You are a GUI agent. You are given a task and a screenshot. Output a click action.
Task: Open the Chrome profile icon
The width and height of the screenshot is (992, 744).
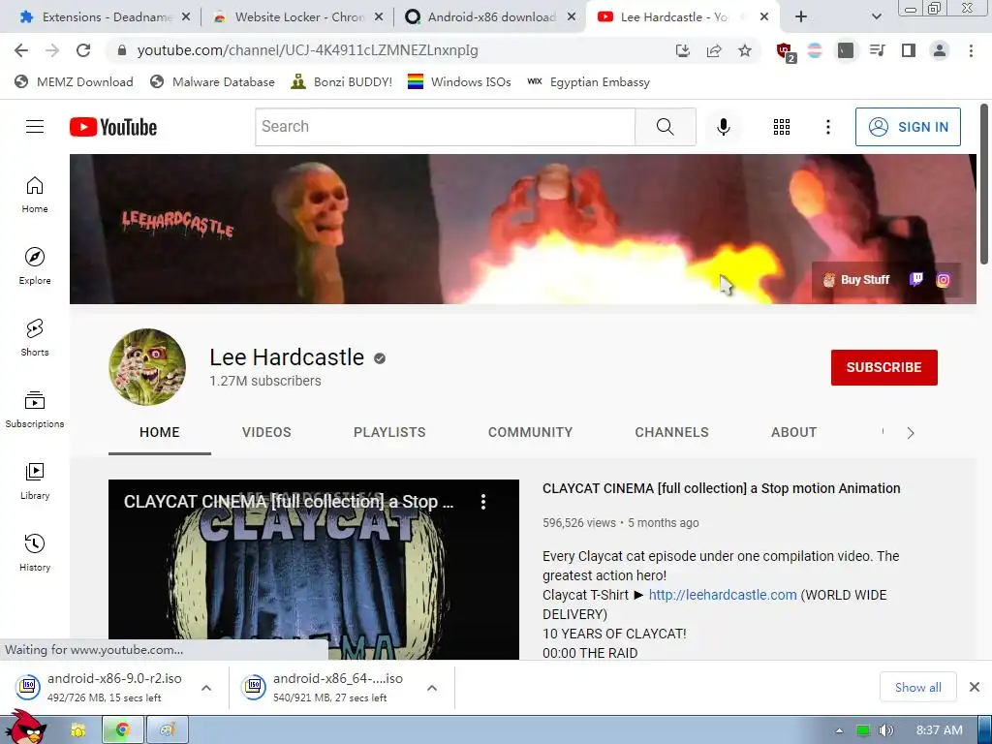[940, 50]
